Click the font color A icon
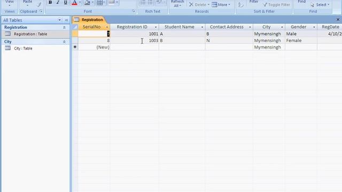The width and height of the screenshot is (342, 192). pyautogui.click(x=74, y=2)
